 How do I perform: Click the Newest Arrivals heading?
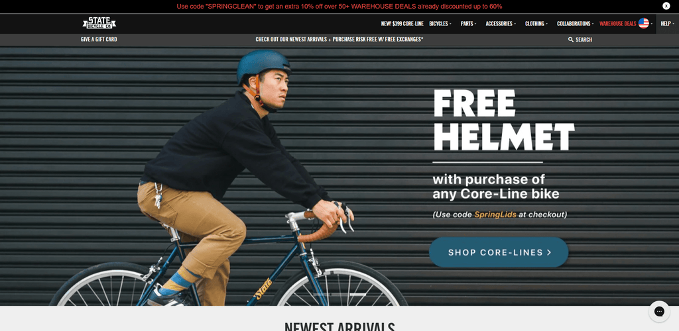pos(339,326)
